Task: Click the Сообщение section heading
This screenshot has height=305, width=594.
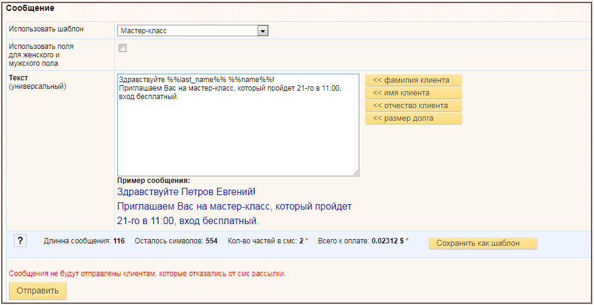Action: tap(30, 8)
